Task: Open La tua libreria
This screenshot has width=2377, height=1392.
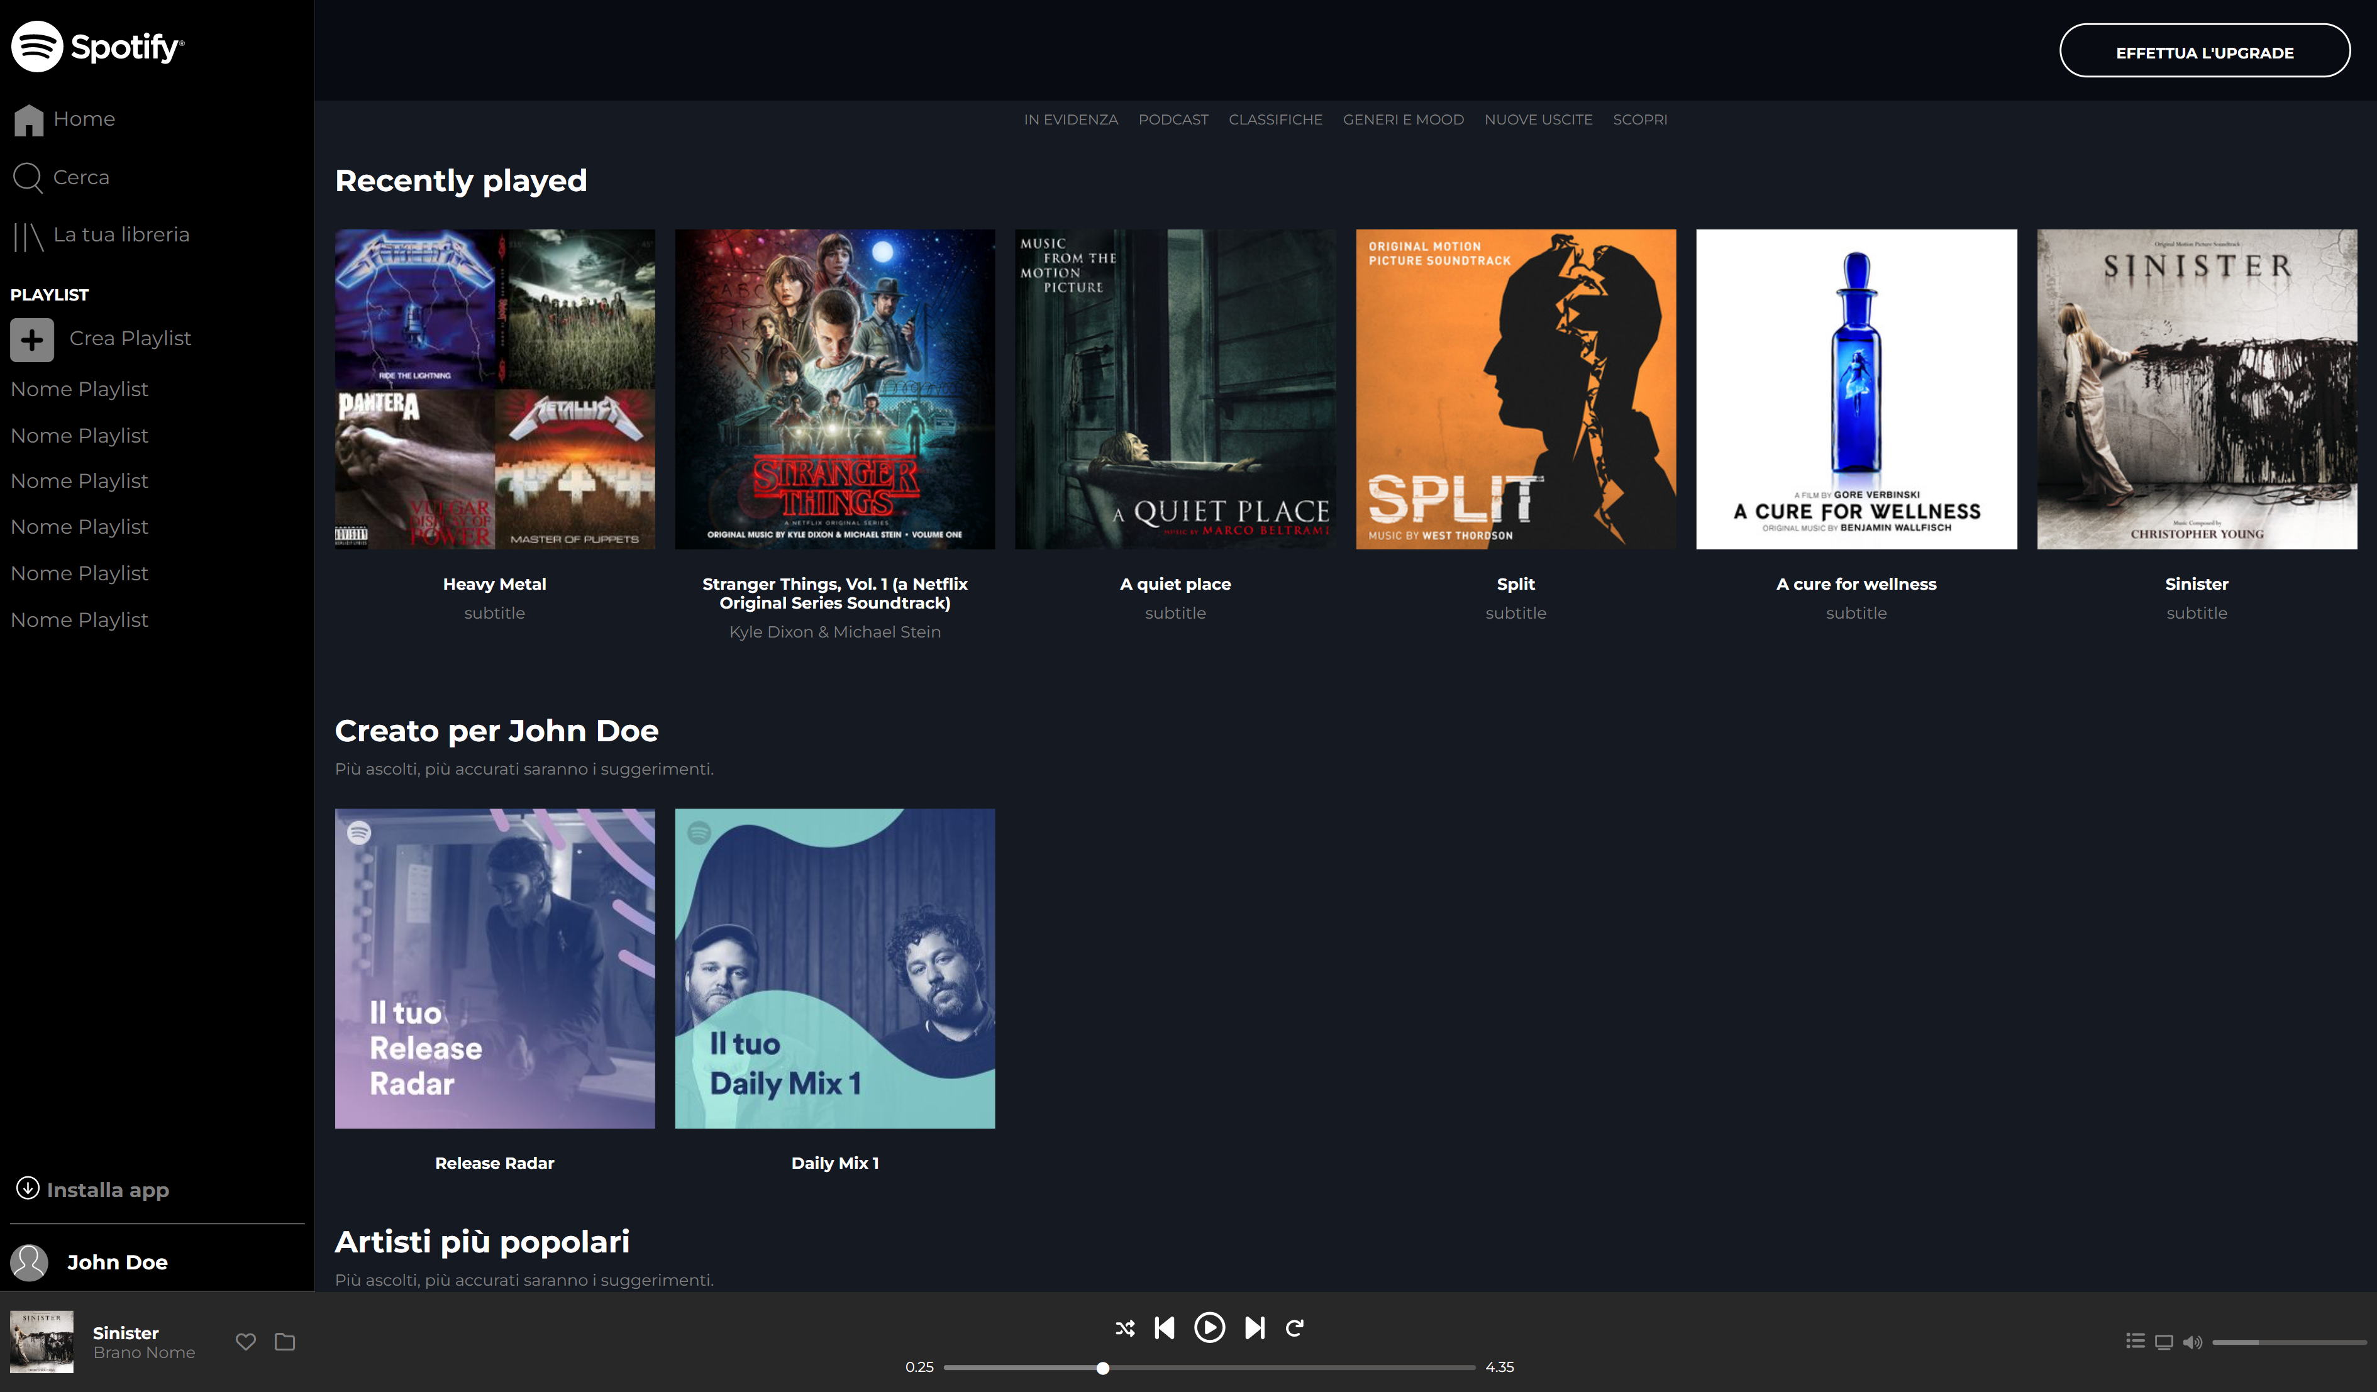Action: click(101, 235)
